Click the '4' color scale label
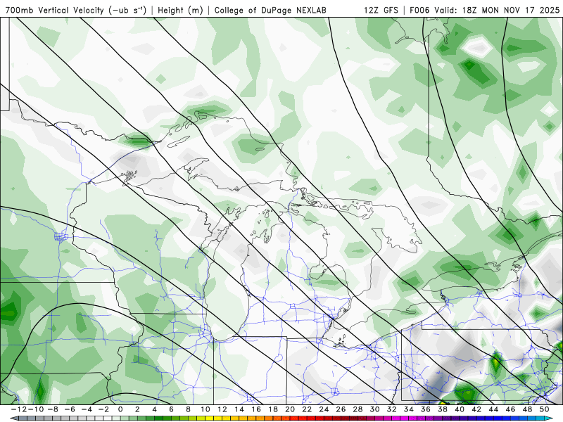The height and width of the screenshot is (422, 563). click(154, 409)
